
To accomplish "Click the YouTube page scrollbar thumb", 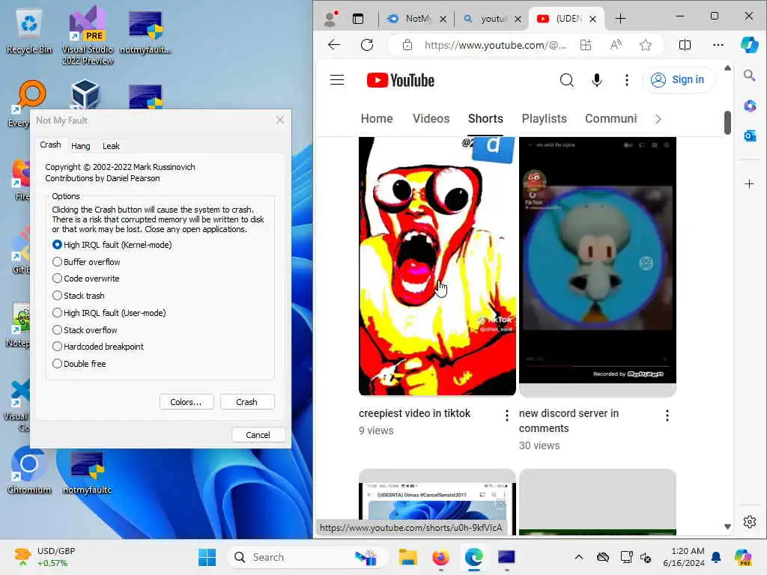I will pyautogui.click(x=727, y=122).
